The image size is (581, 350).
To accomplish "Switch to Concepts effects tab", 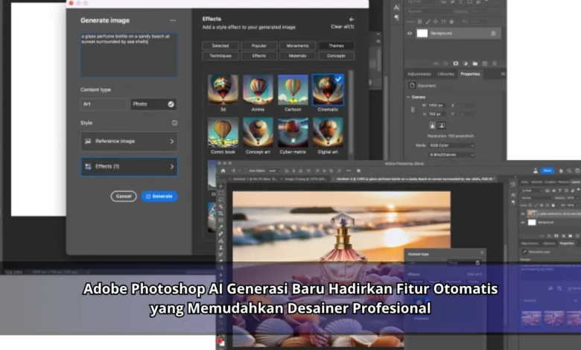I will 336,56.
